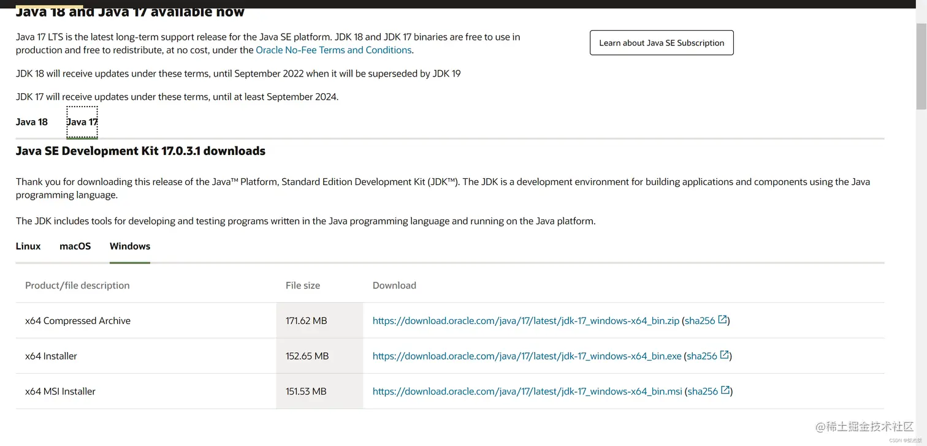Click the 151.53 MB file size cell

click(x=319, y=391)
